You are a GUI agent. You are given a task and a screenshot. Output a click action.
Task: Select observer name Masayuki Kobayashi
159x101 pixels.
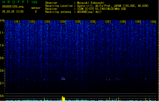(x=91, y=3)
